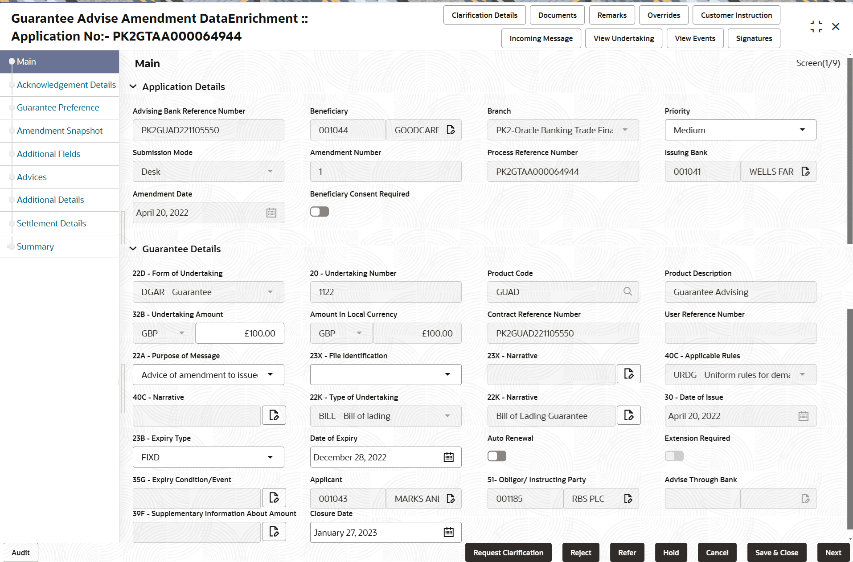
Task: Open Signatures panel
Action: click(x=754, y=38)
